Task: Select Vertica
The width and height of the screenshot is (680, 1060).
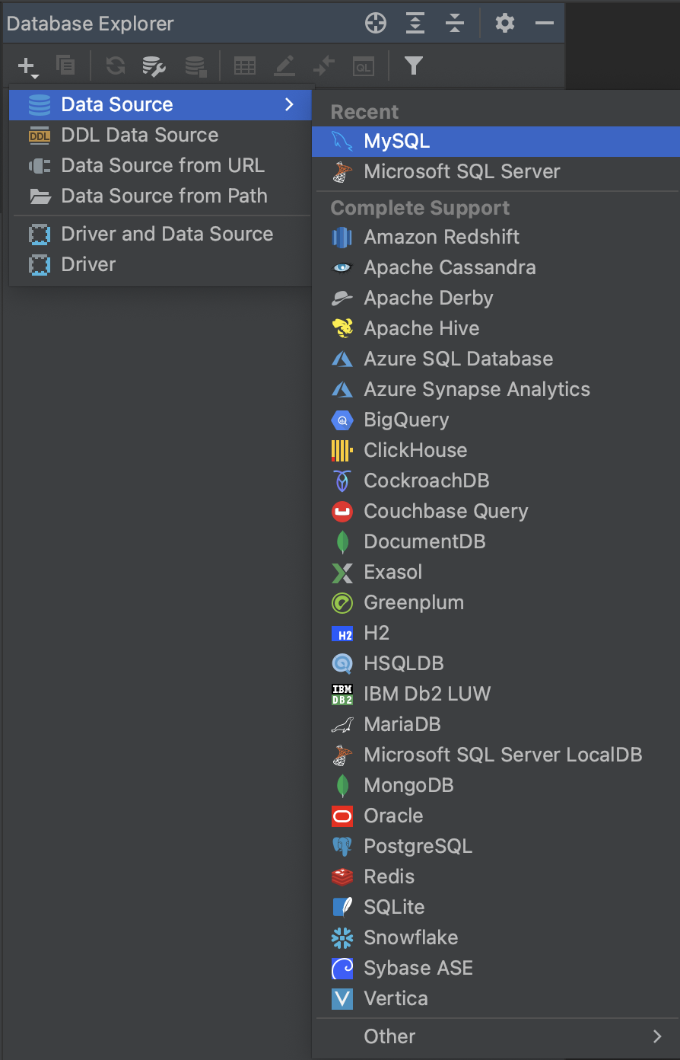Action: tap(496, 998)
